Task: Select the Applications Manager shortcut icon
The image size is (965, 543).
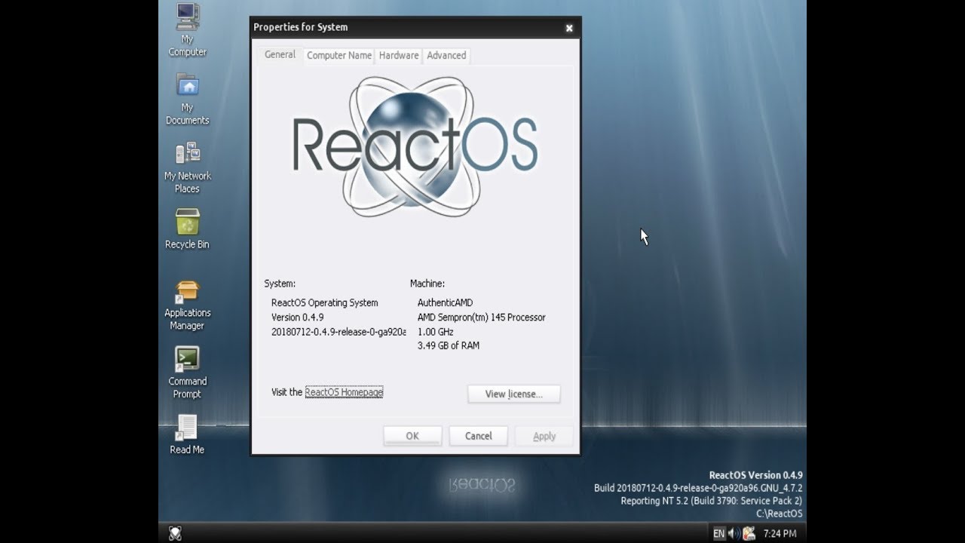Action: pos(188,305)
